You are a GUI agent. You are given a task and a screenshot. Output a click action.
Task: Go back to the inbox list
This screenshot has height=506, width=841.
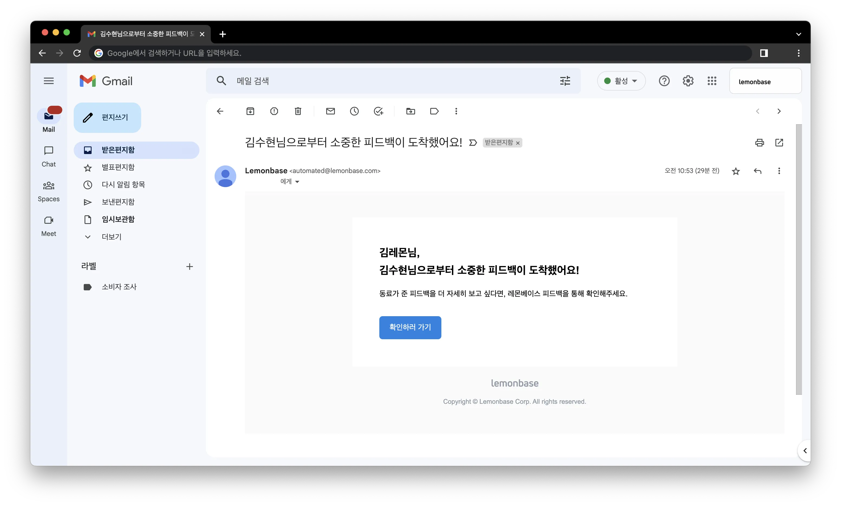pos(220,111)
